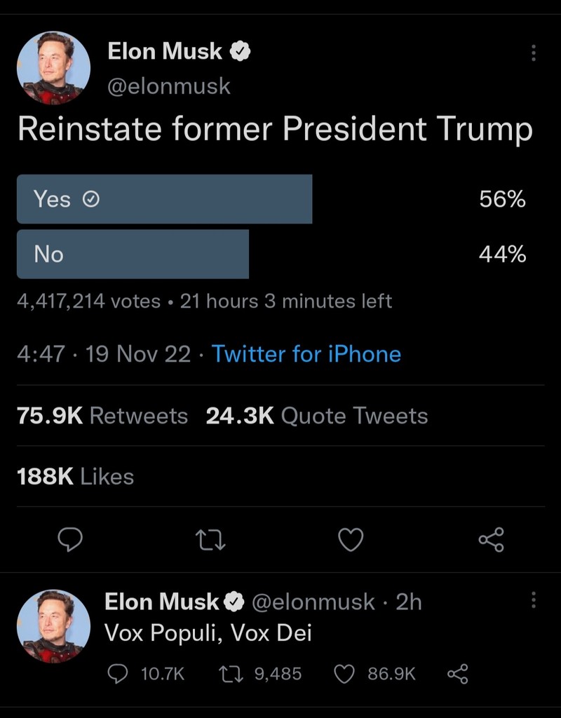Open the @elonmusk handle in header
561x718 pixels.
(169, 86)
